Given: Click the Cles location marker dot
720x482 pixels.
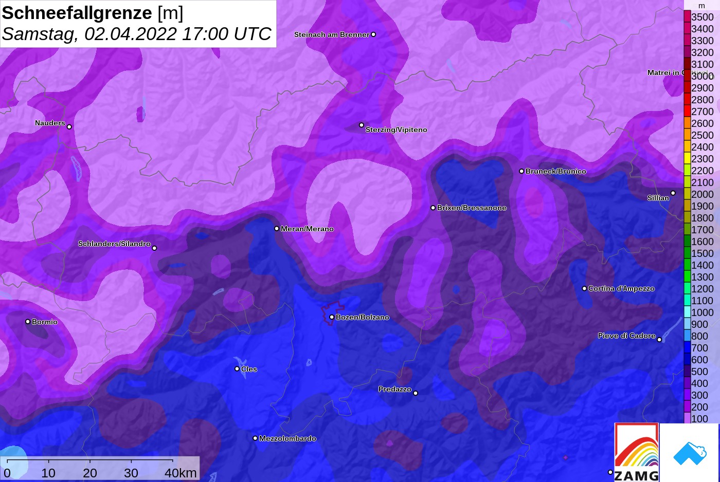Looking at the screenshot, I should coord(237,368).
